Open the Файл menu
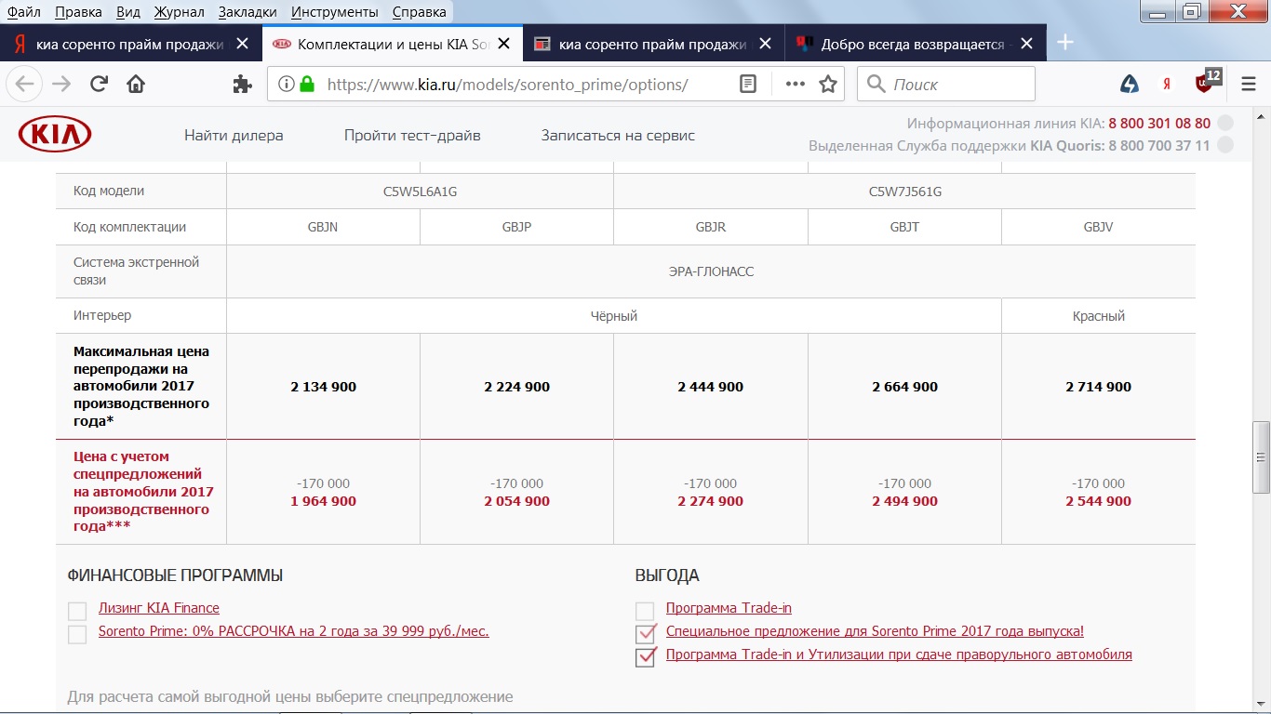 point(24,12)
